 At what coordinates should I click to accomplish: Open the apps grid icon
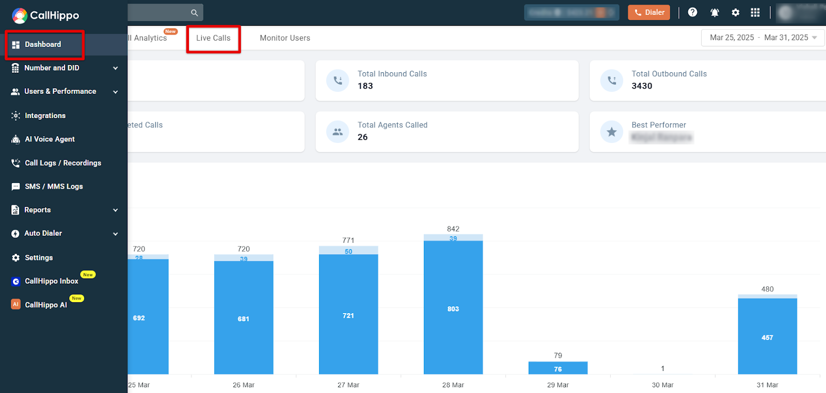click(x=755, y=12)
